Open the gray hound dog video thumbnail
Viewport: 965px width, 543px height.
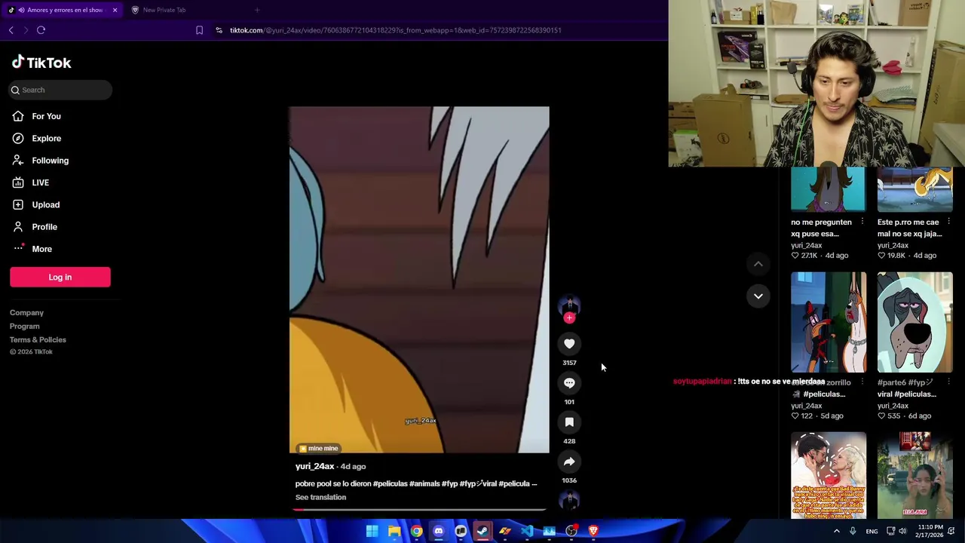914,323
